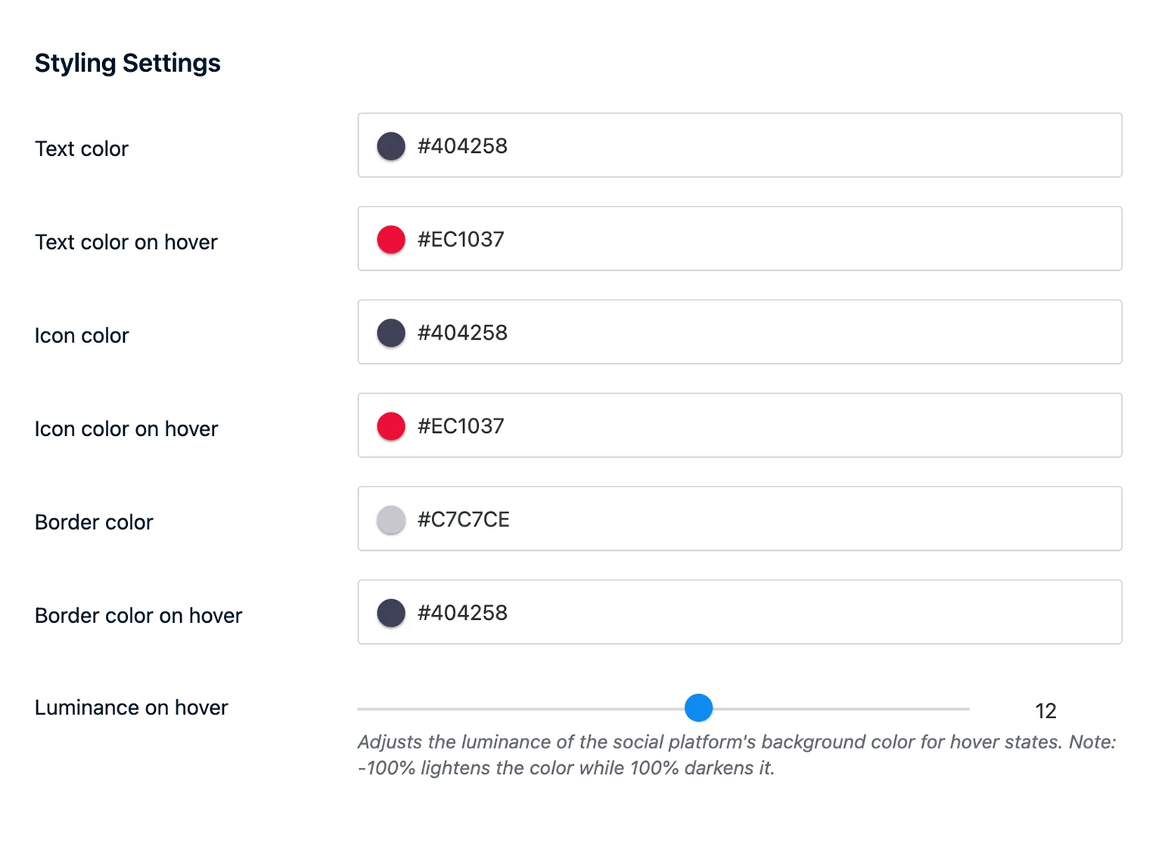Image resolution: width=1162 pixels, height=843 pixels.
Task: Click the Icon color on hover input
Action: 681,425
